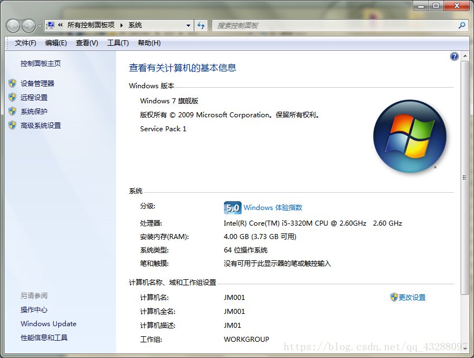Open 性能信息和工具 link
Viewport: 474px width, 358px height.
pos(44,338)
